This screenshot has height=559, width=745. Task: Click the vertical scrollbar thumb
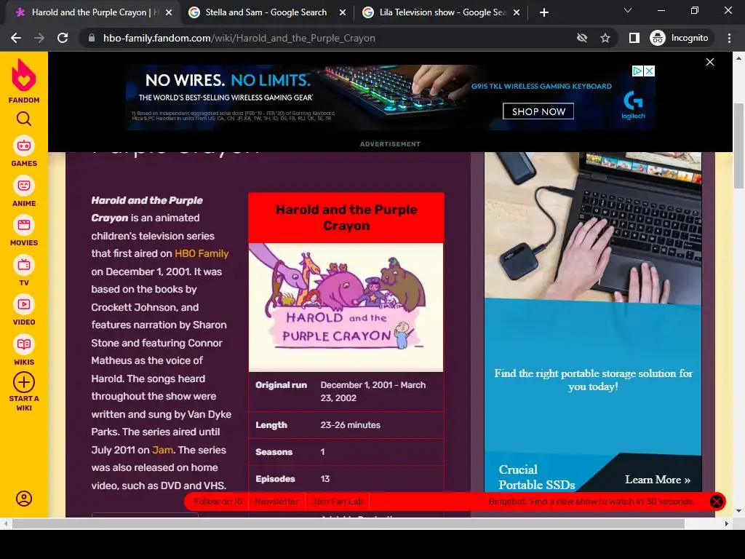pyautogui.click(x=738, y=145)
